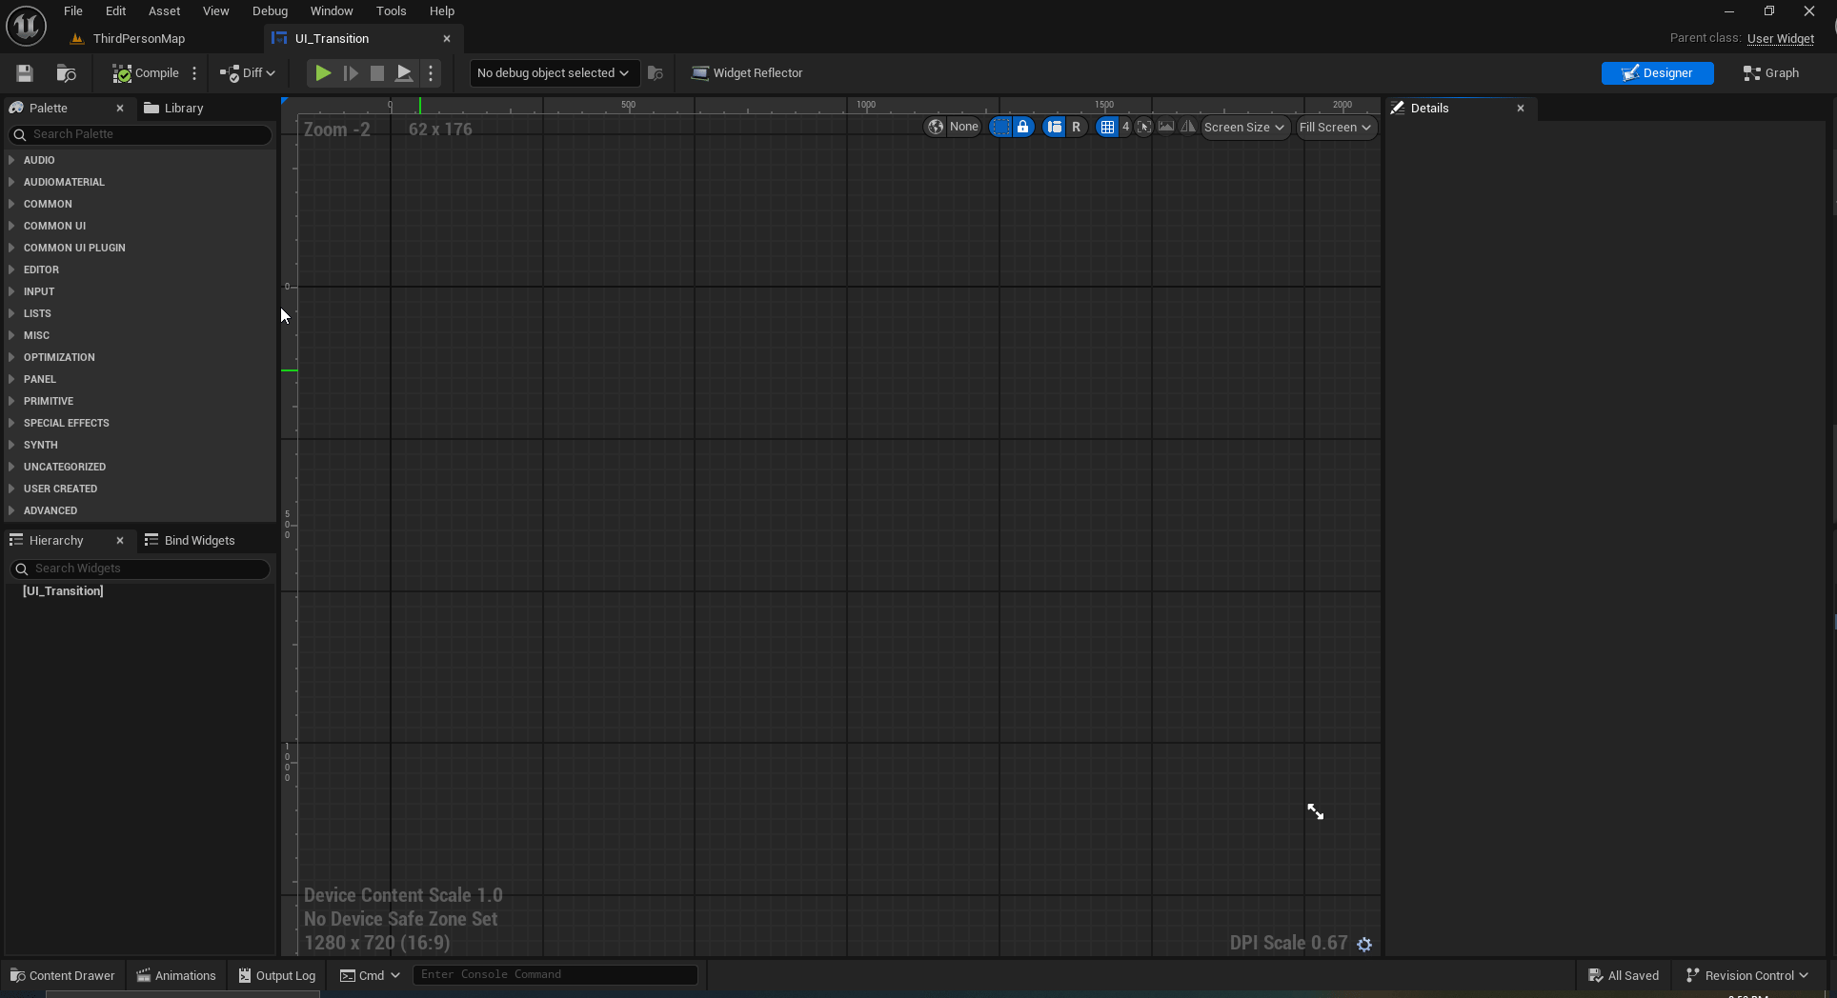Open the User Widget parent class link

click(1780, 39)
